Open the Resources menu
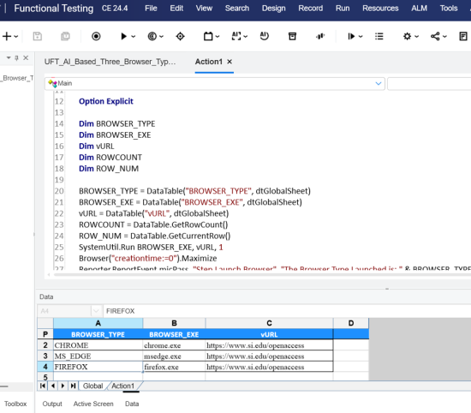471x413 pixels. [380, 8]
